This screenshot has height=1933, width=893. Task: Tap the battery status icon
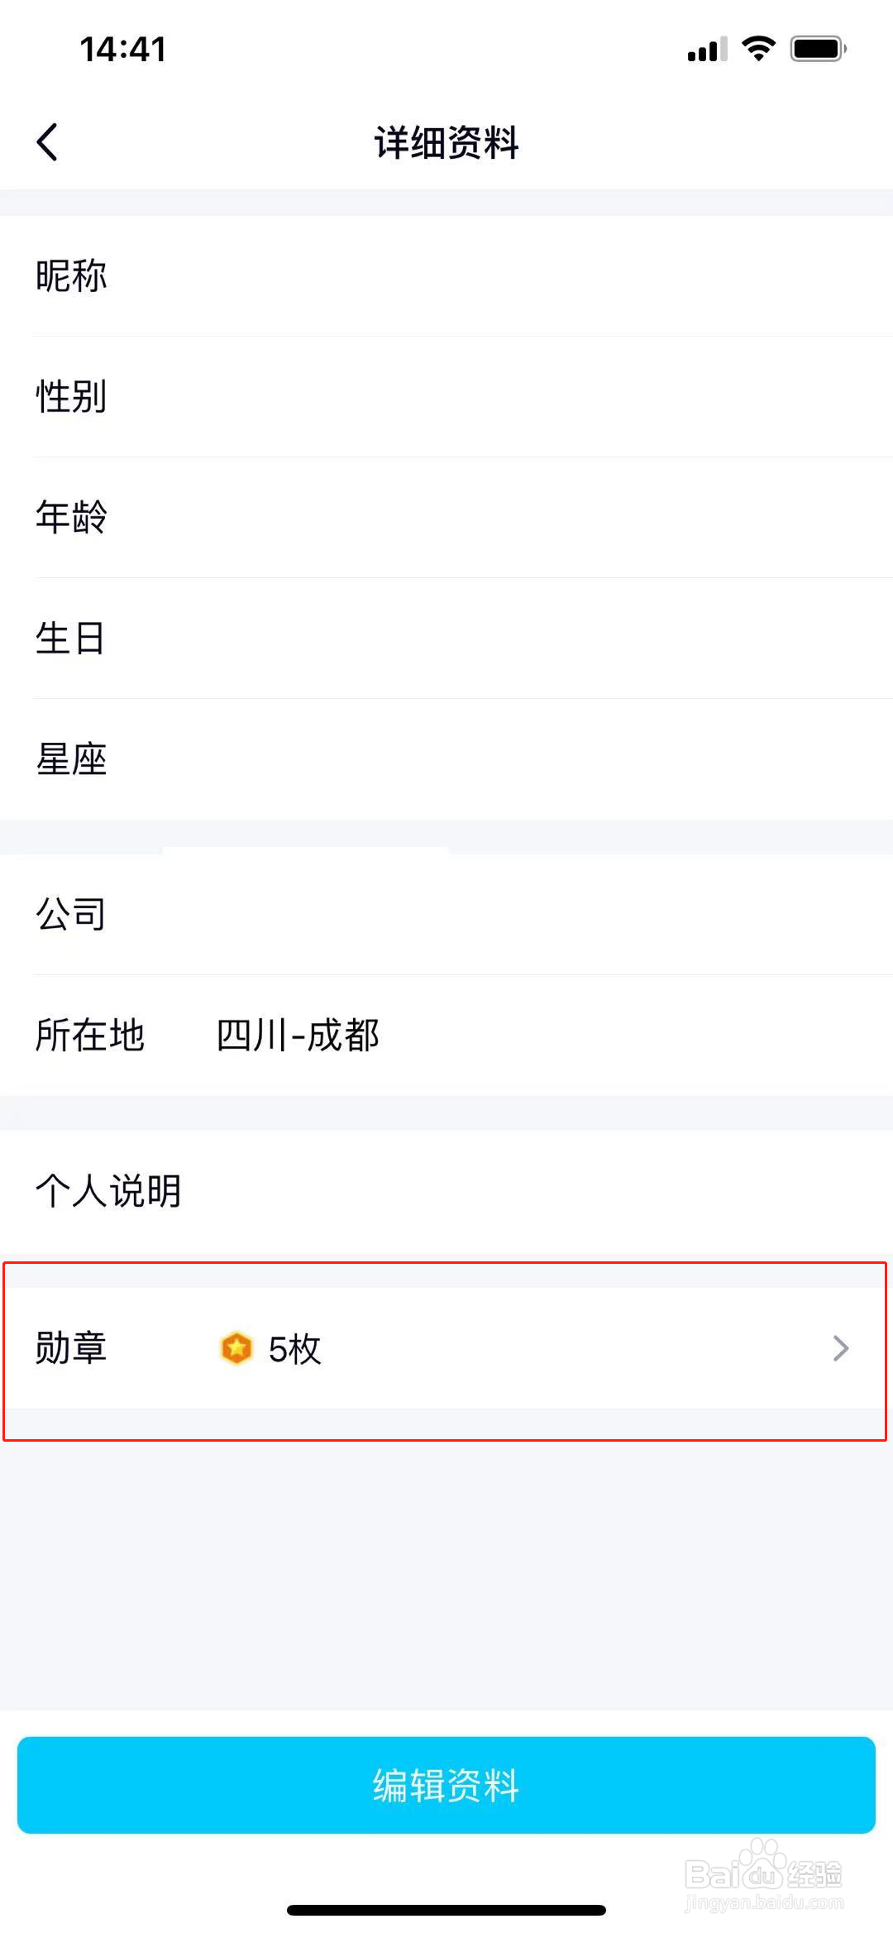click(818, 49)
